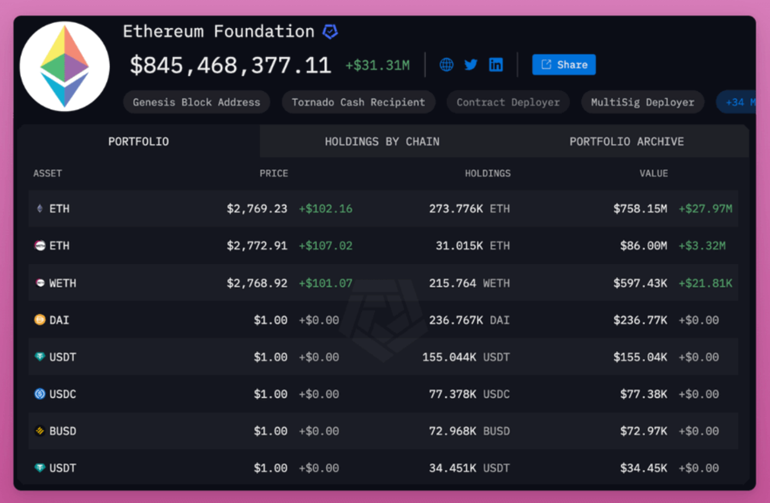Select the Genesis Block Address tag
Image resolution: width=770 pixels, height=503 pixels.
[x=196, y=102]
